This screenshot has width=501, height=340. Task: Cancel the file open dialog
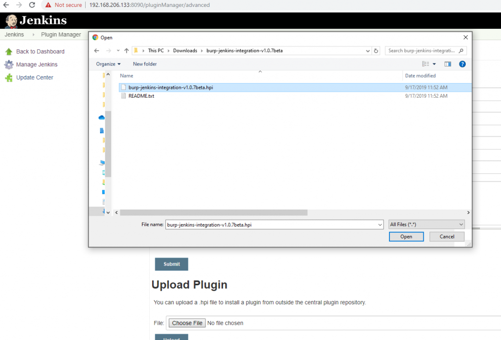coord(447,236)
